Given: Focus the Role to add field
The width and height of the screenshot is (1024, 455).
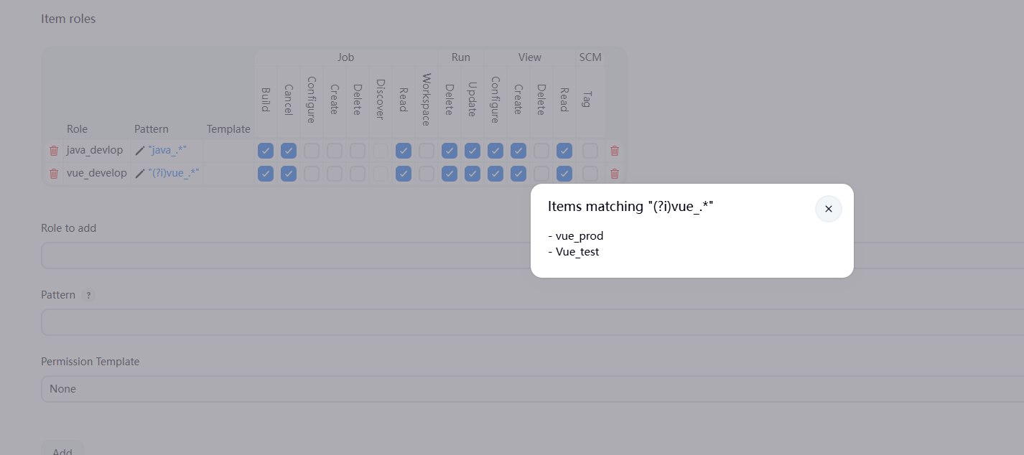Looking at the screenshot, I should (287, 255).
